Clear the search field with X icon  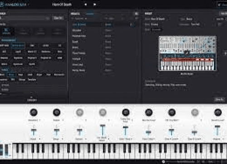point(48,18)
